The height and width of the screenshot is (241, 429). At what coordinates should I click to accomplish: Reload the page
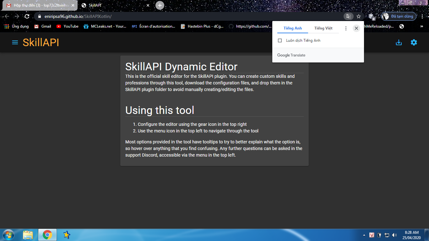[27, 16]
